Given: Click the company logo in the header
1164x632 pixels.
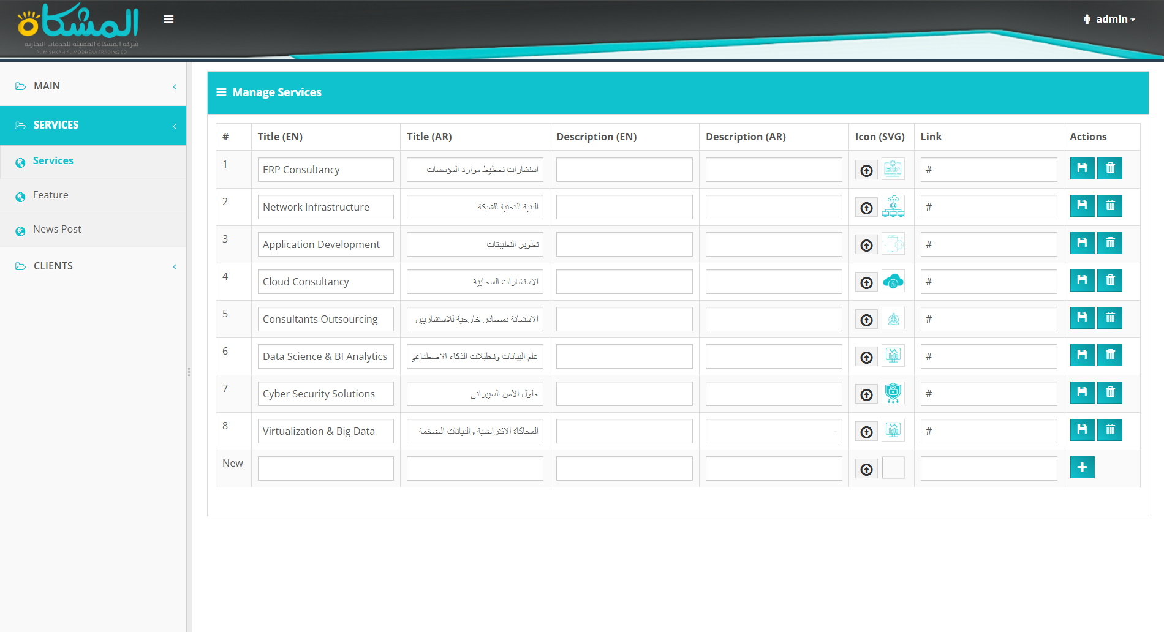Looking at the screenshot, I should [x=78, y=28].
